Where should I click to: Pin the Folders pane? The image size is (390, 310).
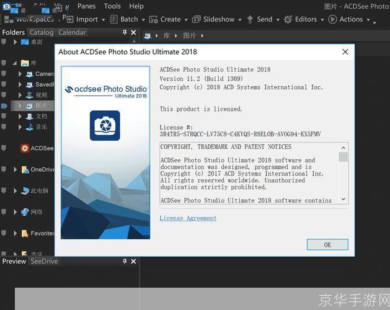point(125,32)
